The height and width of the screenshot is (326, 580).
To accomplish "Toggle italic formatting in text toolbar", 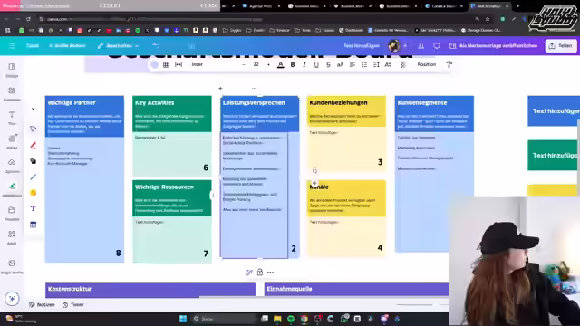I will (x=304, y=64).
